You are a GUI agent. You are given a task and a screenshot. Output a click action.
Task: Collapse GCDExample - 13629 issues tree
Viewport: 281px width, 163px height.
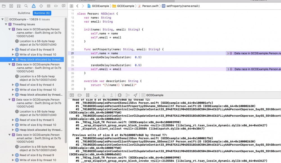tap(3, 19)
